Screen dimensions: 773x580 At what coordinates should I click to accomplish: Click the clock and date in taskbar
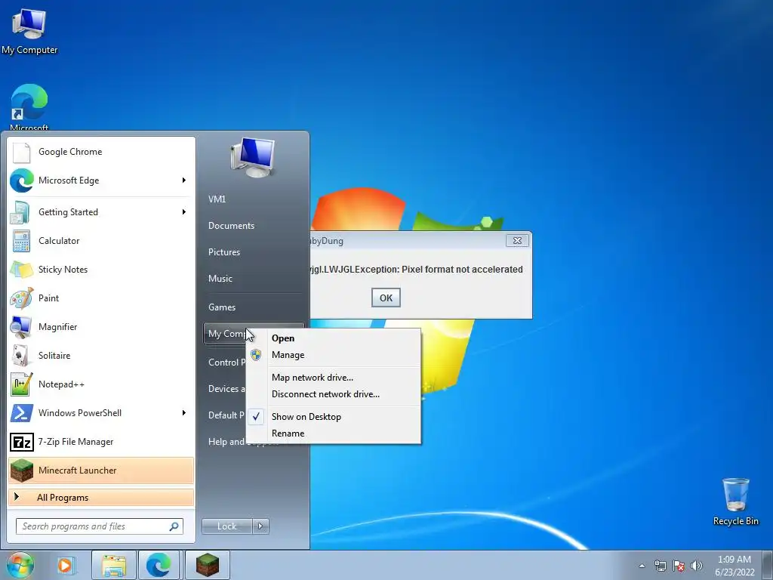735,566
